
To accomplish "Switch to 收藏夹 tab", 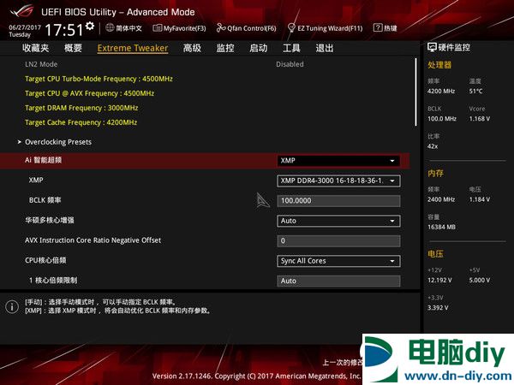I will (x=36, y=48).
